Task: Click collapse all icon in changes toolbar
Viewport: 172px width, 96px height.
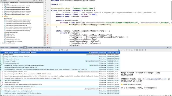Action: (145, 50)
